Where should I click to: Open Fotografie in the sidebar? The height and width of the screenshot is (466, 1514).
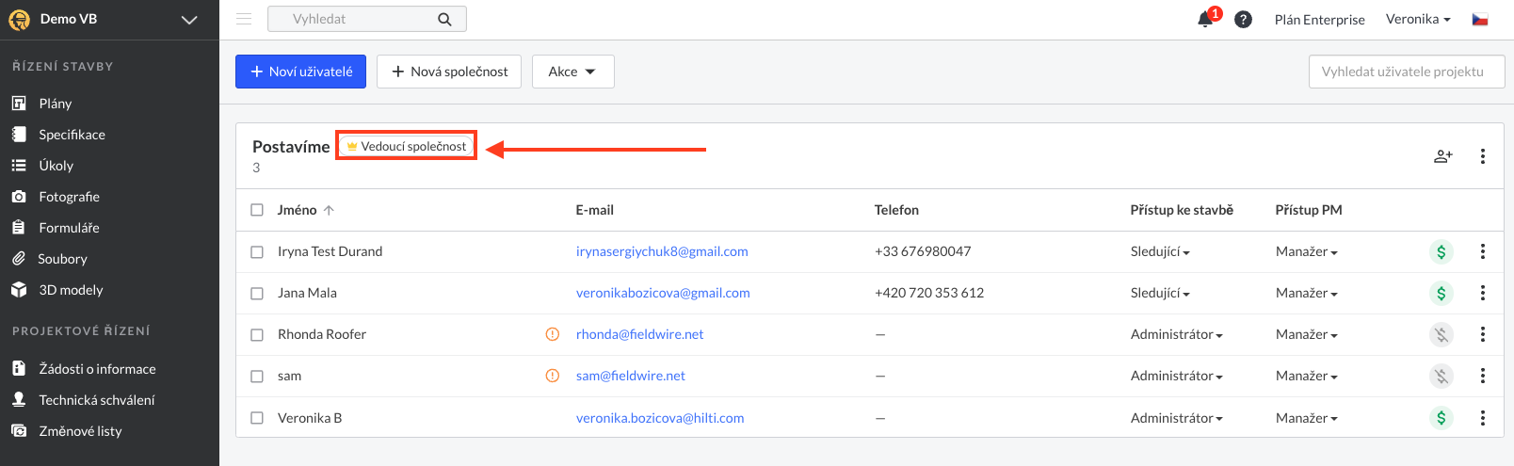click(x=69, y=197)
